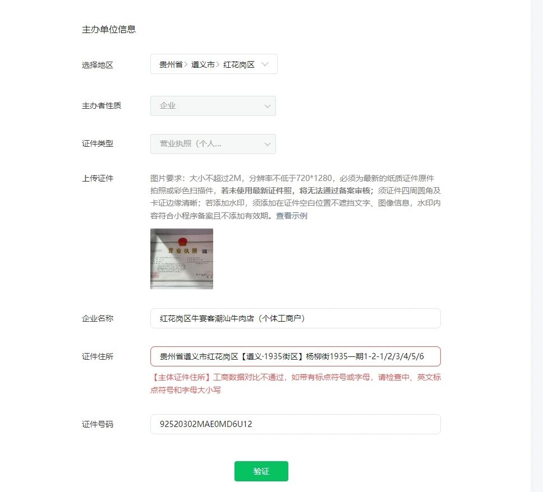
Task: Focus the 企业名称 input field
Action: (296, 318)
